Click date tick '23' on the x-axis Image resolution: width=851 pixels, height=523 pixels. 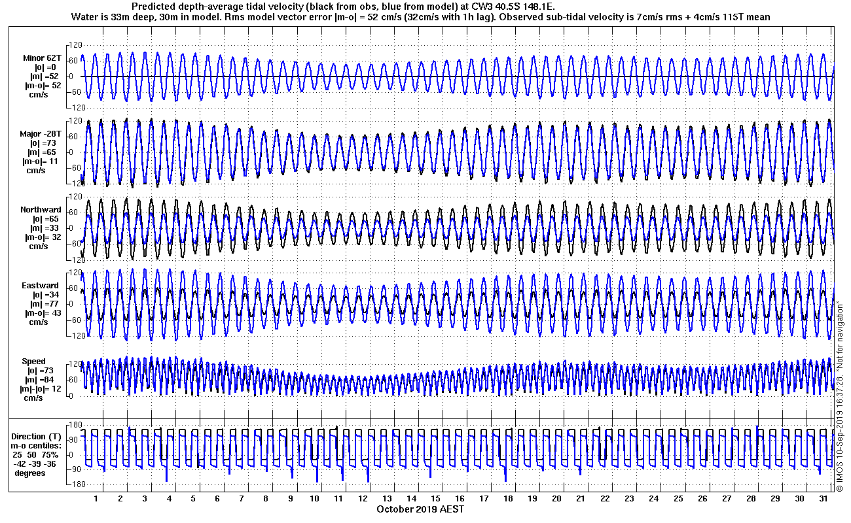[x=629, y=499]
